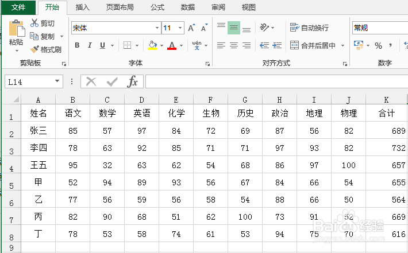The width and height of the screenshot is (408, 253).
Task: Switch to the Formulas (公式) tab
Action: (157, 7)
